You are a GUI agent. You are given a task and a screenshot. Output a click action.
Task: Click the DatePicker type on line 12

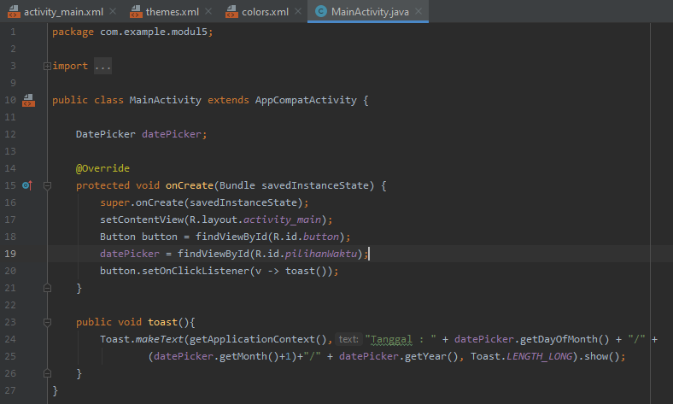point(106,134)
